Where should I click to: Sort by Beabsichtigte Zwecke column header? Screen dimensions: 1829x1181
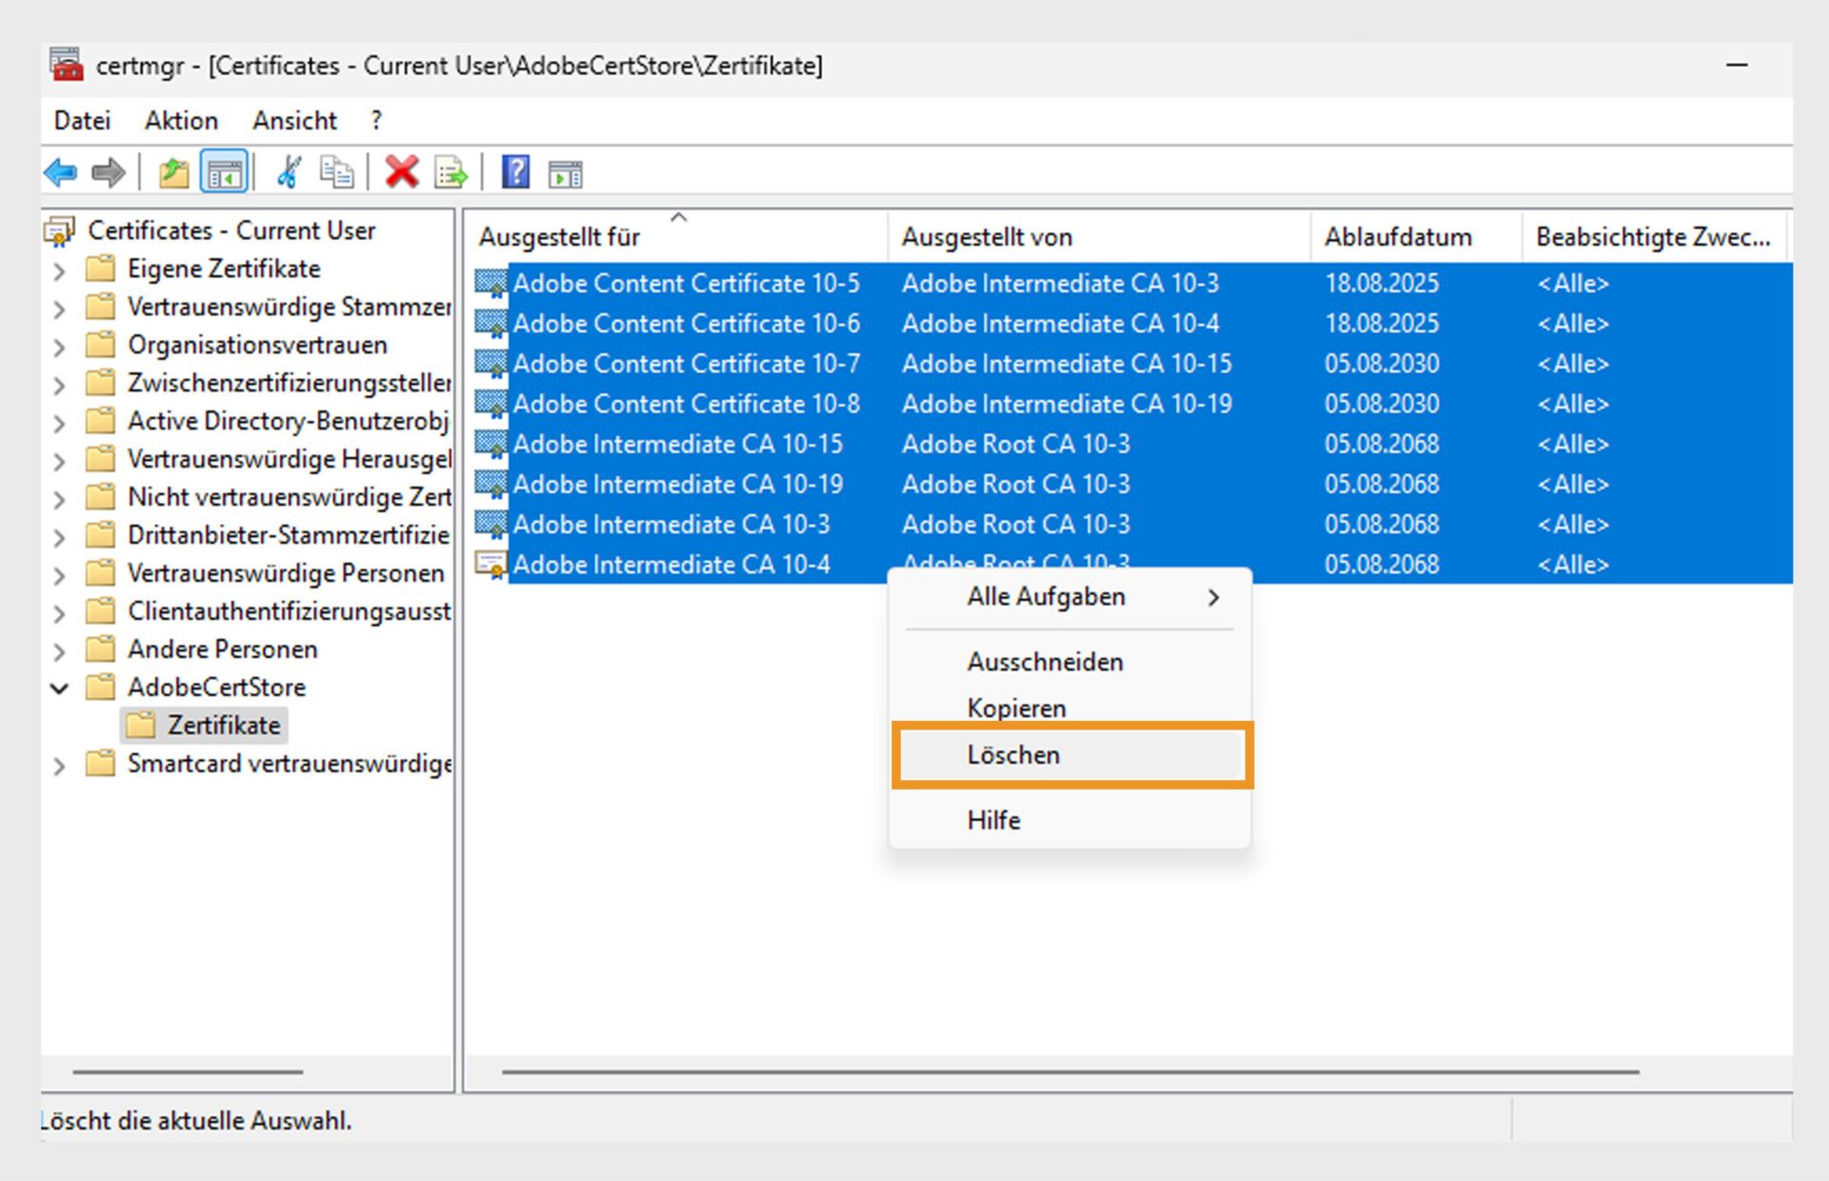pos(1656,236)
